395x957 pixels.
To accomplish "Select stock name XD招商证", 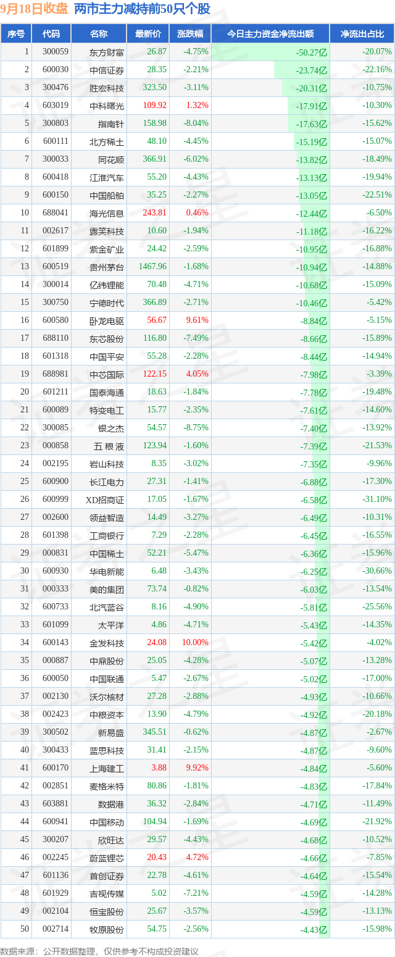I will (x=106, y=499).
